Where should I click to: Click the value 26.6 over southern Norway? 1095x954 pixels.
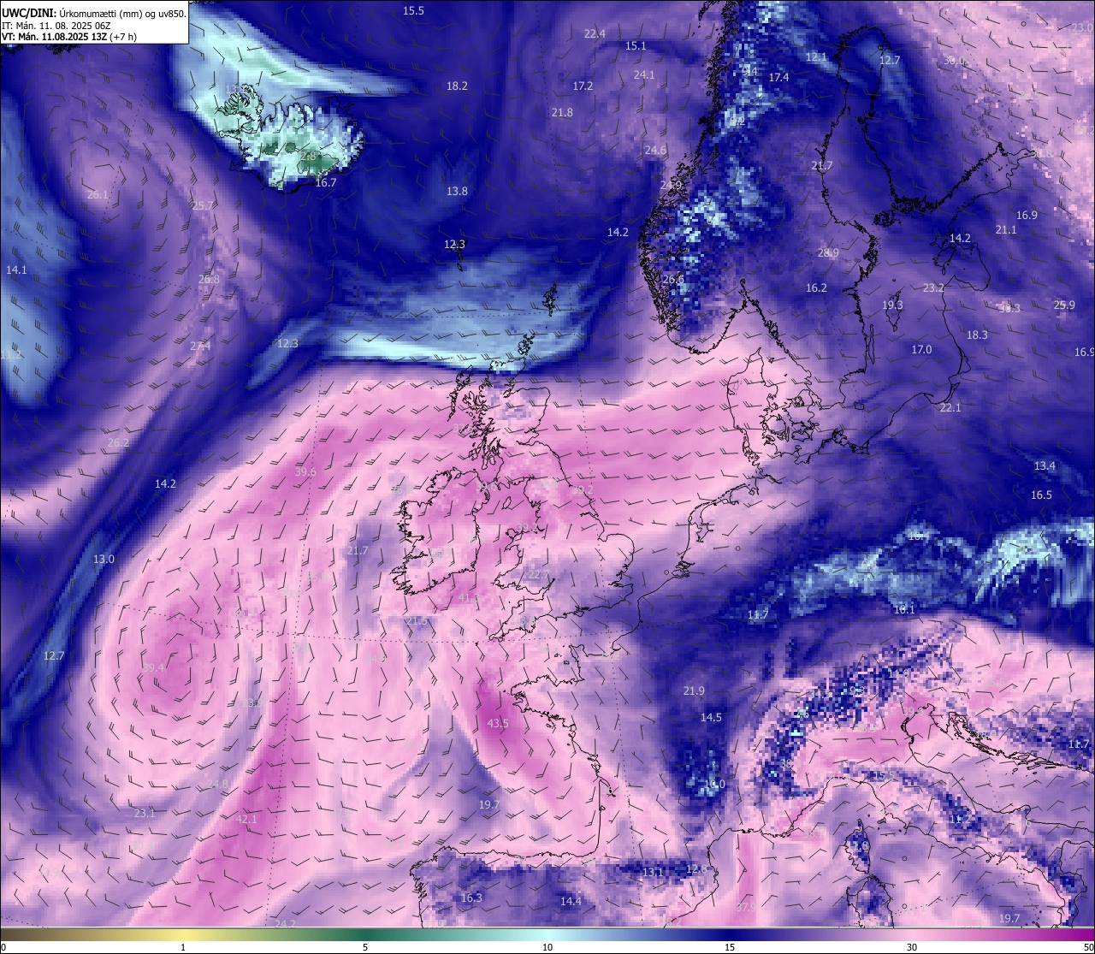coord(673,279)
